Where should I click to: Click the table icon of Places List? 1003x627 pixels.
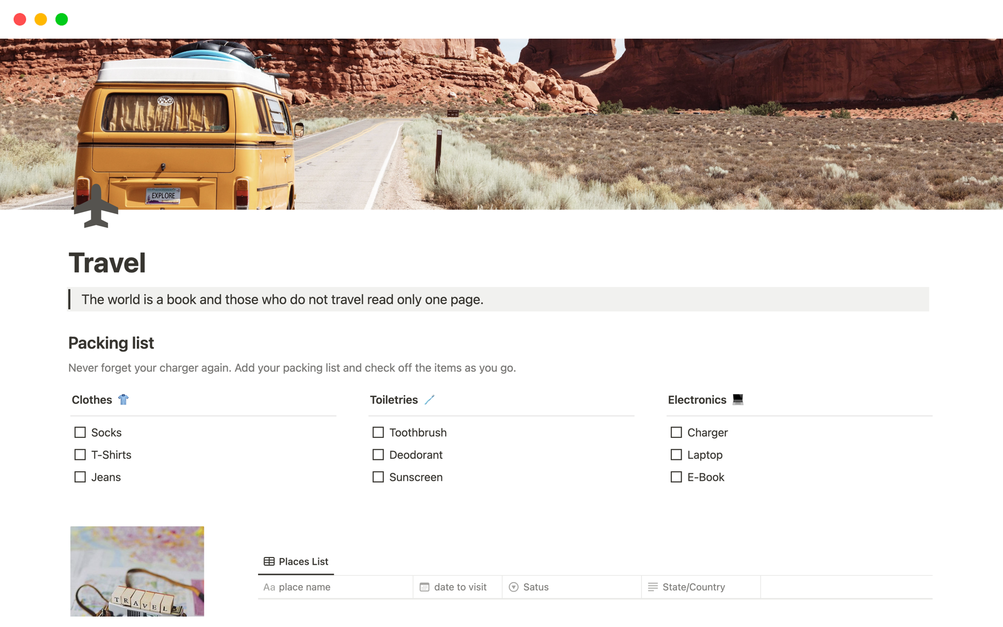269,562
